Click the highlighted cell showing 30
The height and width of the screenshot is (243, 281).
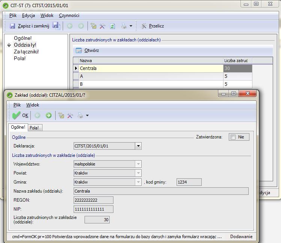[238, 68]
